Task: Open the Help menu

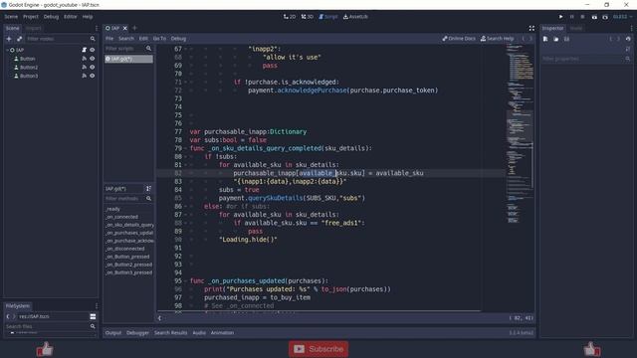Action: coord(88,17)
